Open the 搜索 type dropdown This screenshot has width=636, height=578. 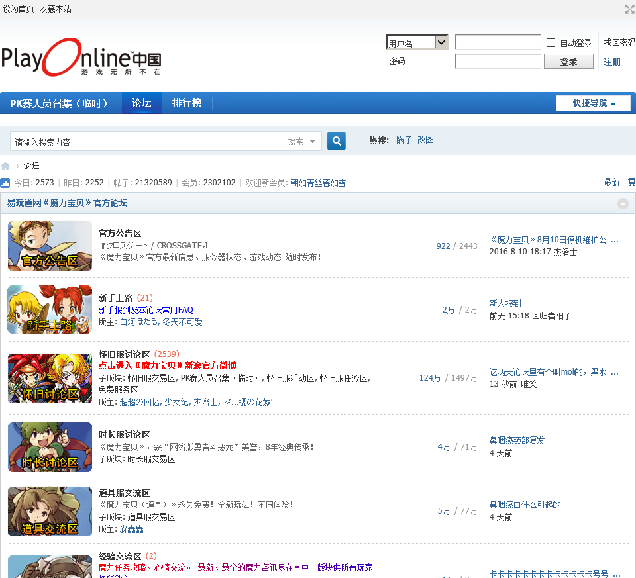point(301,141)
